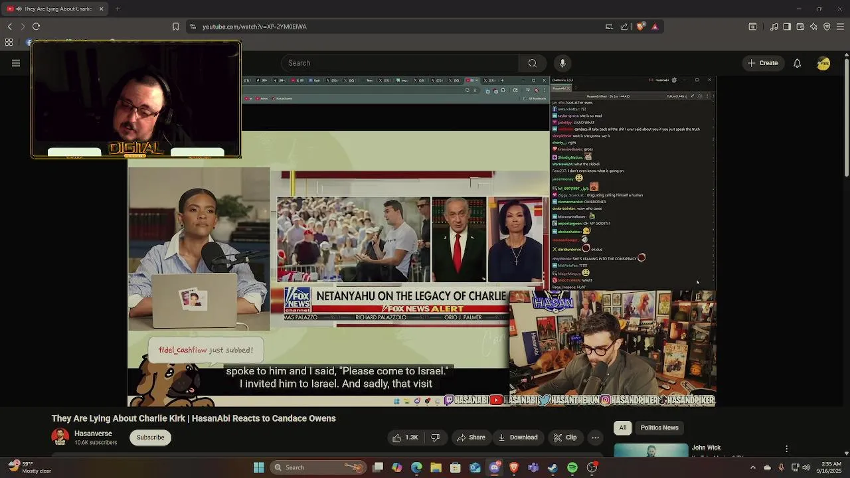
Task: Click the YouTube Search field
Action: click(x=400, y=63)
